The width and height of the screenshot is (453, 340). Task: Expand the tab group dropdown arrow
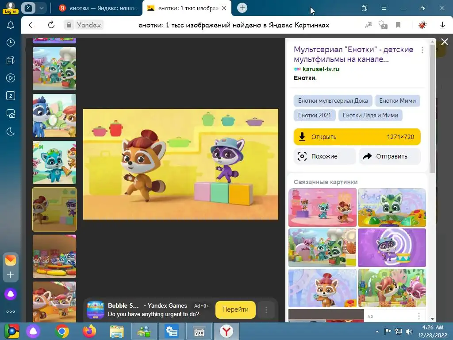coord(41,8)
